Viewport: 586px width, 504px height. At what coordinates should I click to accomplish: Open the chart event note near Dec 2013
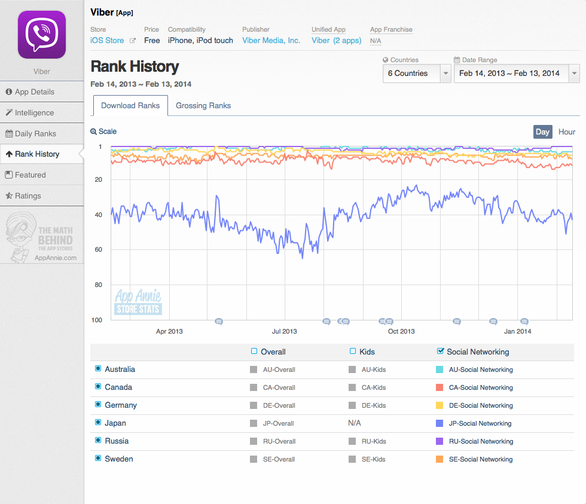point(493,321)
